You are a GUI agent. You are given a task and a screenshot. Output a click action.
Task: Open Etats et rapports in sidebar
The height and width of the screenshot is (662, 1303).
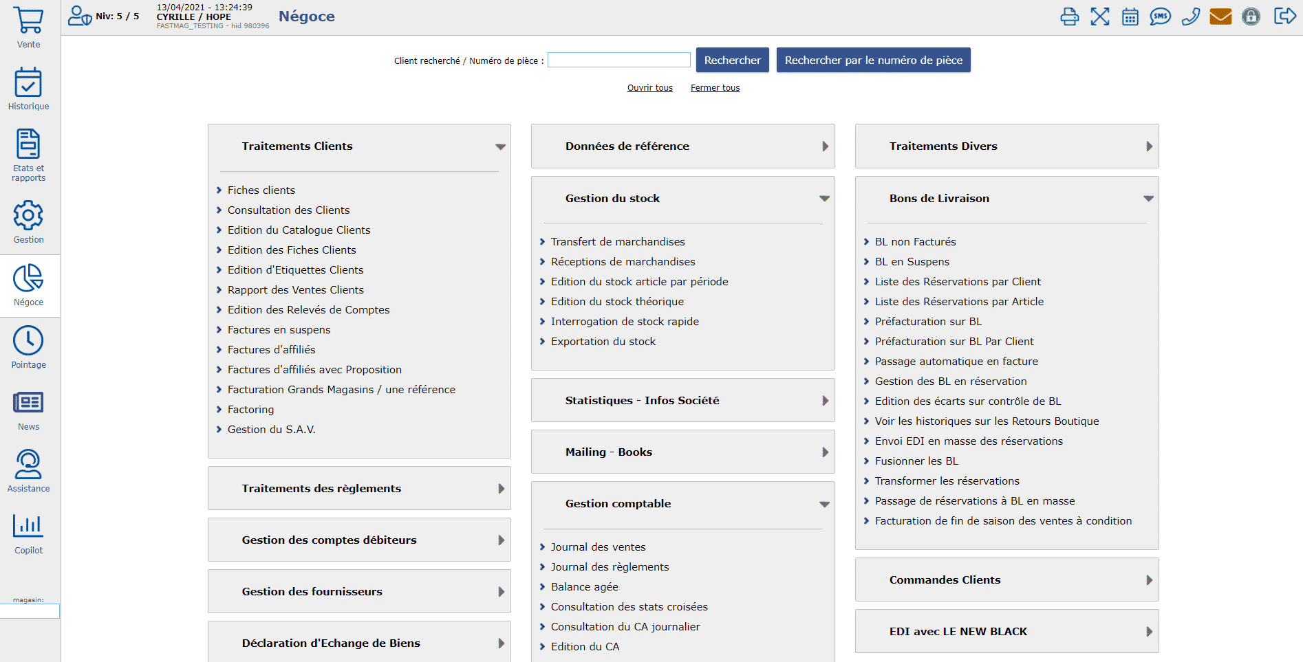click(28, 154)
